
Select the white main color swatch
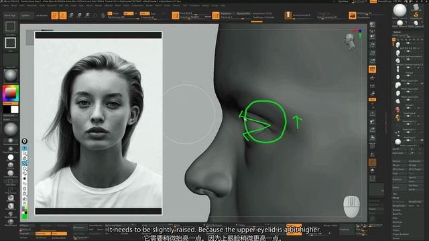(x=15, y=110)
